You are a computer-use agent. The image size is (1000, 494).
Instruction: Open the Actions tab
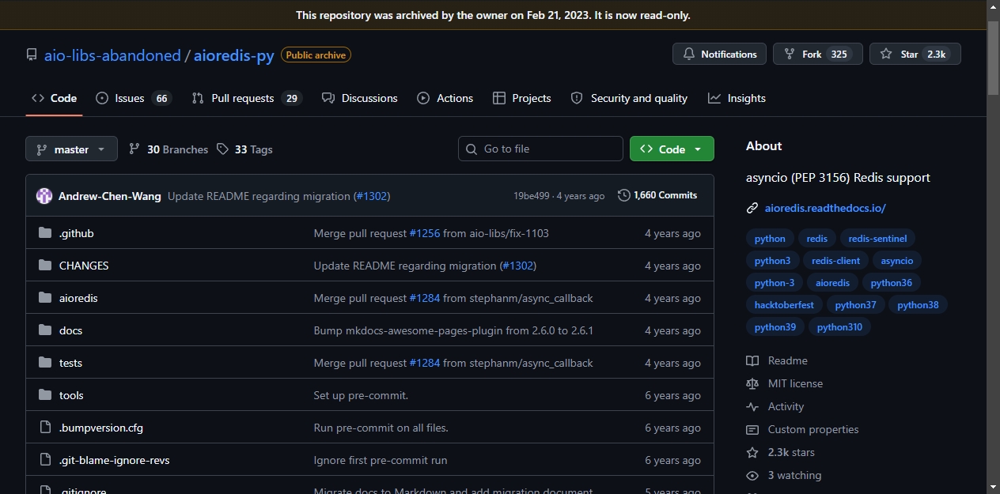(x=445, y=98)
